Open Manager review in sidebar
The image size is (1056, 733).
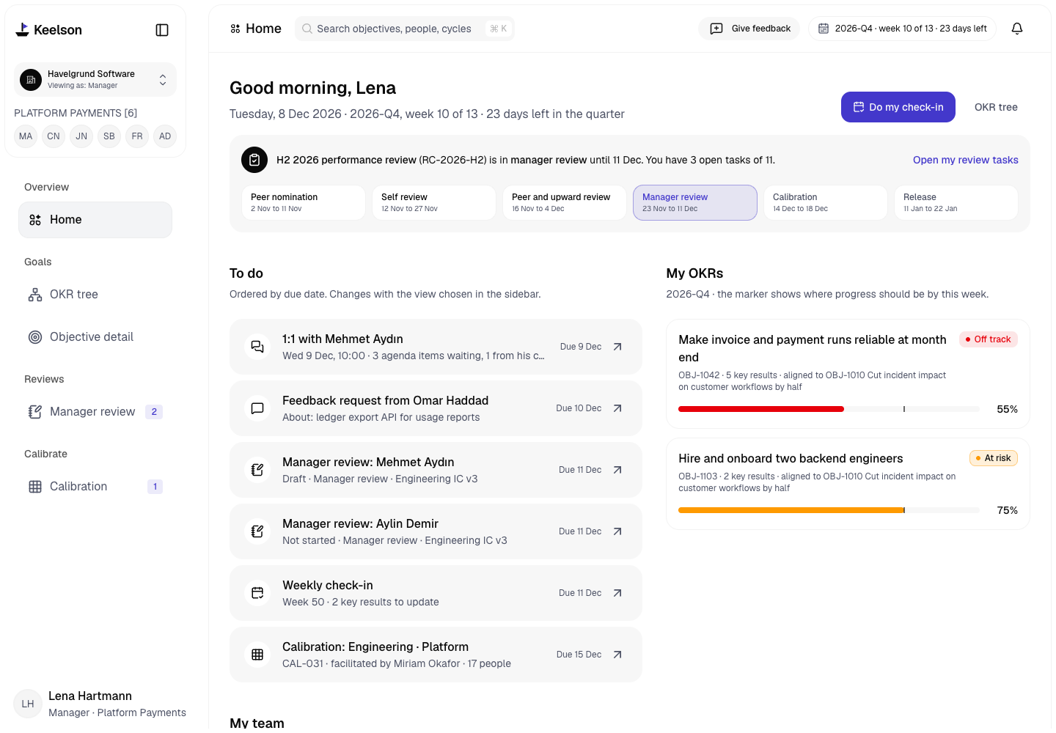95,412
